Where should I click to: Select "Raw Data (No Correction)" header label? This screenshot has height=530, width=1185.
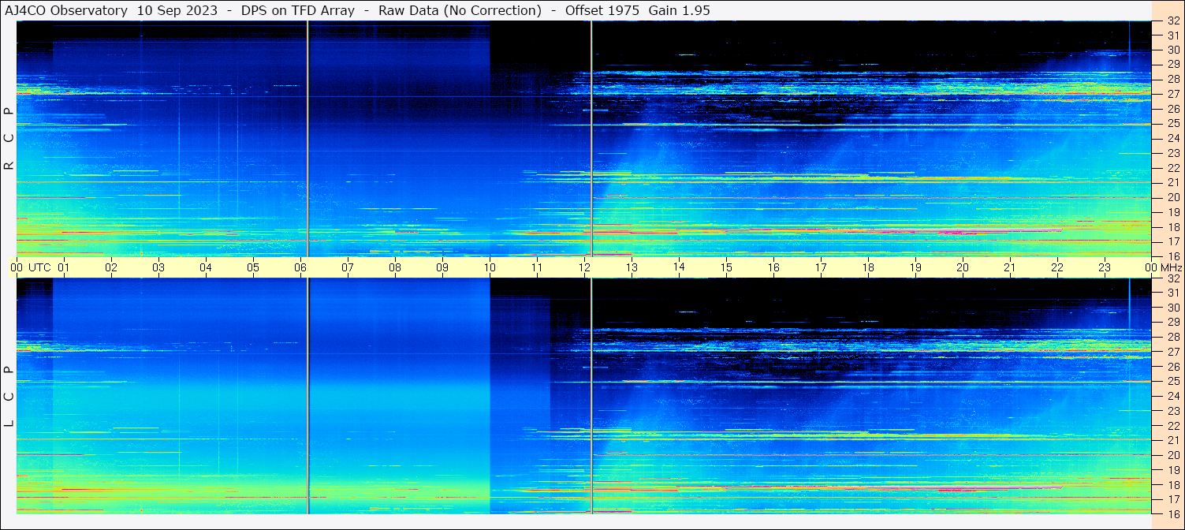(x=460, y=10)
